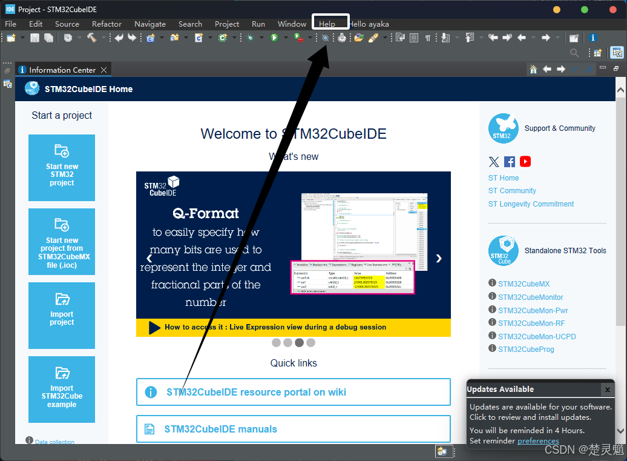Click the Build hammer icon

tap(92, 38)
